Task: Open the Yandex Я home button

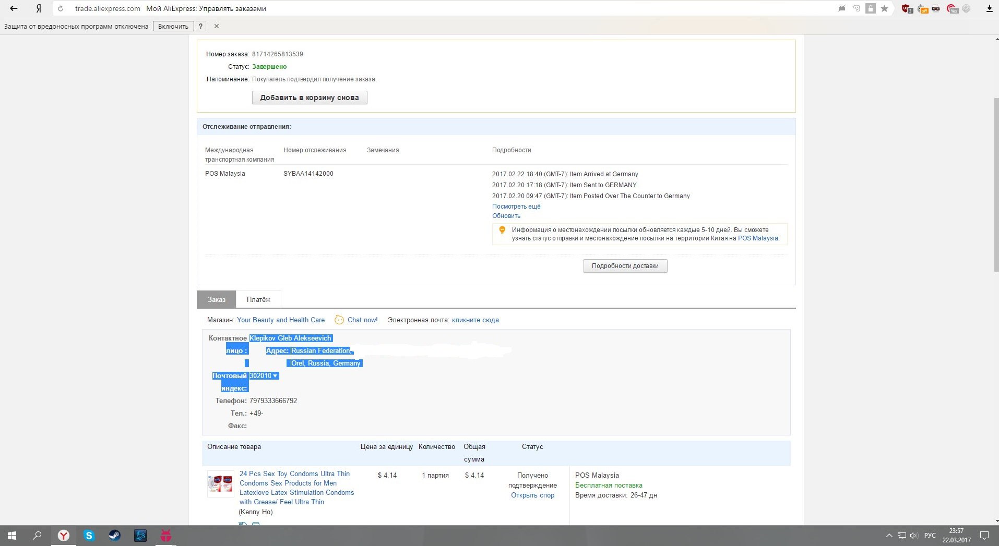Action: pyautogui.click(x=39, y=8)
